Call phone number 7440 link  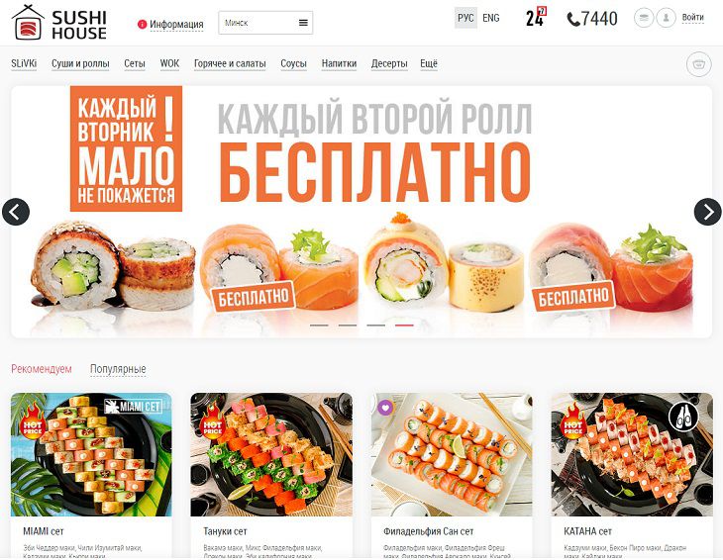click(x=592, y=19)
